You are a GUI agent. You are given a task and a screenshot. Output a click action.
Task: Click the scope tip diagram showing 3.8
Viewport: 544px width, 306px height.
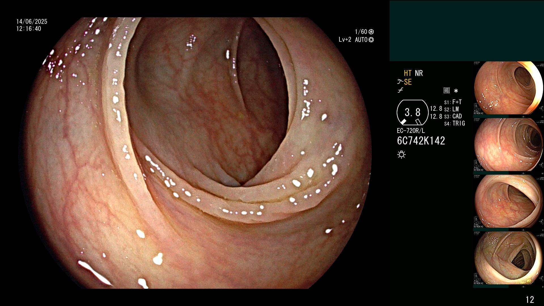click(413, 112)
